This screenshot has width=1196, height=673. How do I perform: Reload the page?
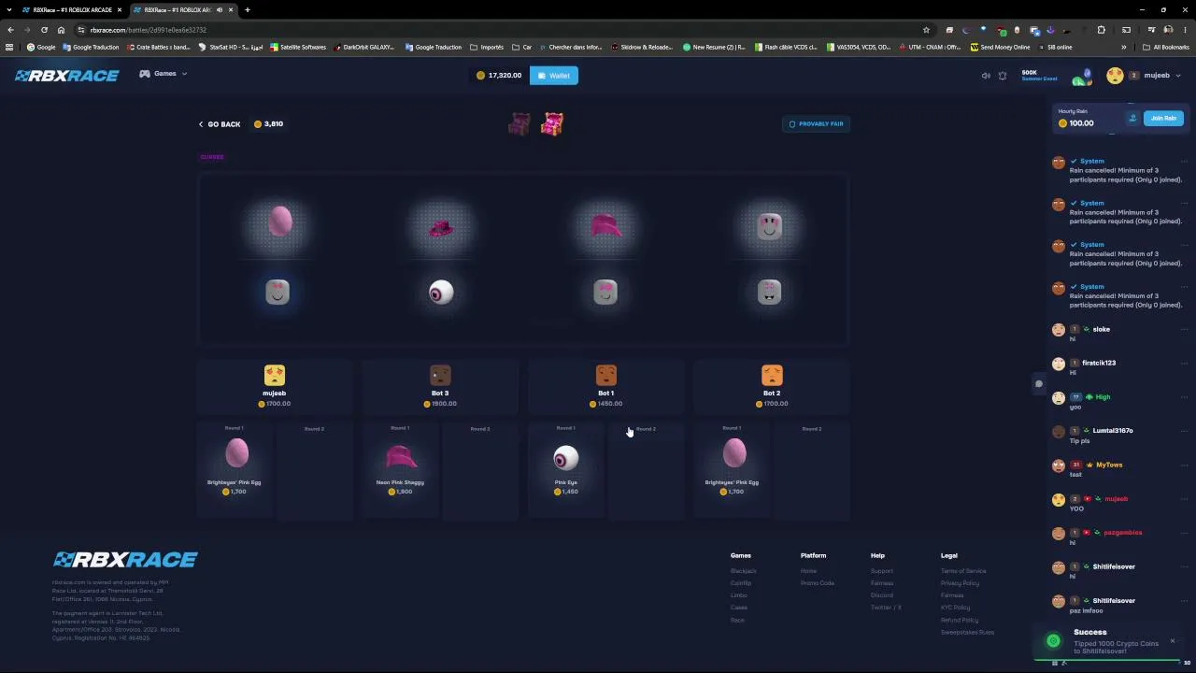coord(44,30)
